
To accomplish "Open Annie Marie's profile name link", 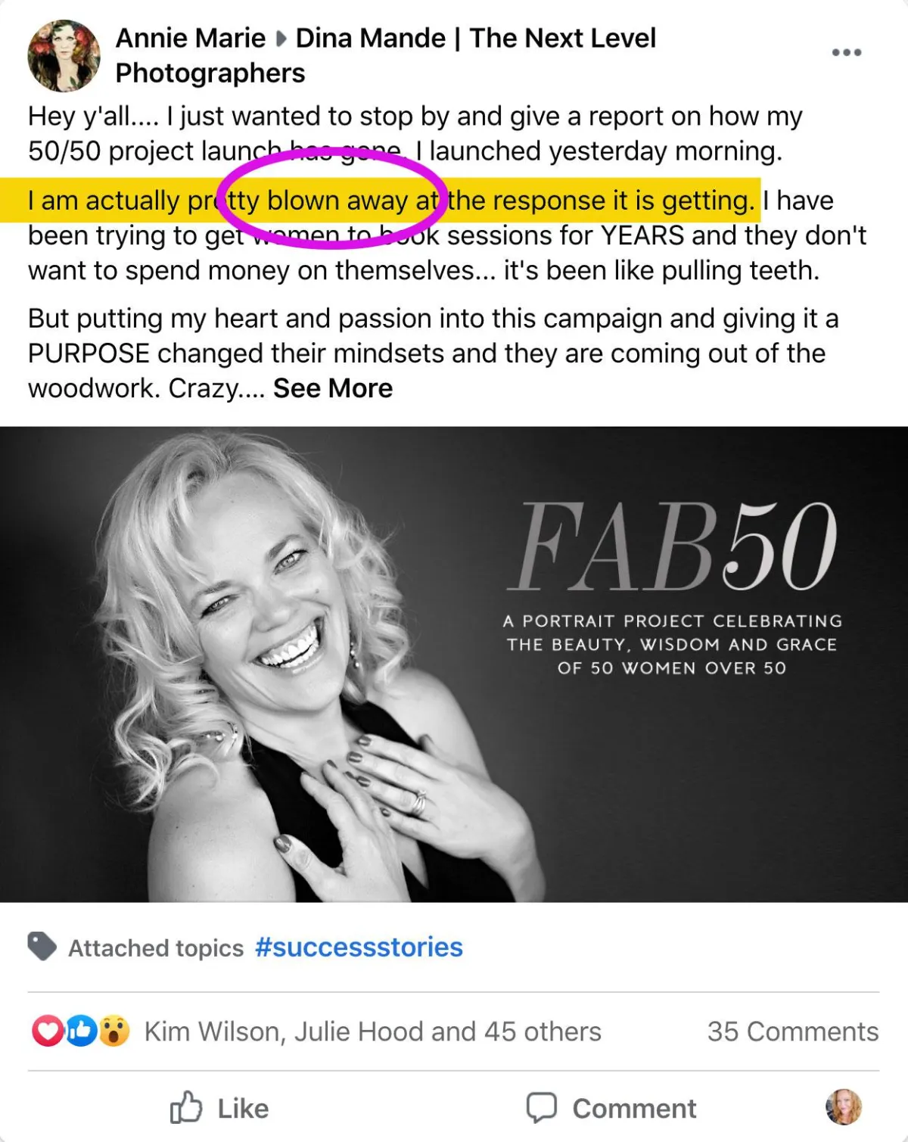I will click(191, 38).
